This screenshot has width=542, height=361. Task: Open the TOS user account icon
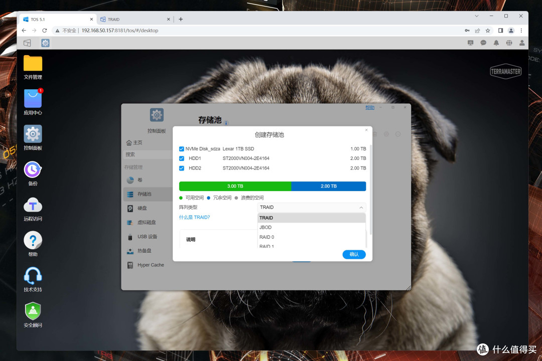[x=522, y=43]
